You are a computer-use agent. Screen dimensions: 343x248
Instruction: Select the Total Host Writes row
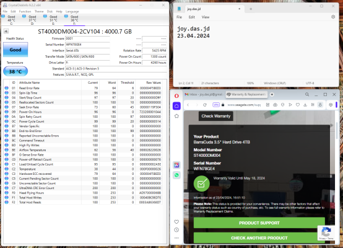coord(83,198)
